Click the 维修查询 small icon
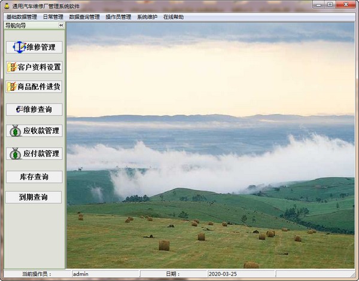The width and height of the screenshot is (359, 281). pyautogui.click(x=20, y=109)
